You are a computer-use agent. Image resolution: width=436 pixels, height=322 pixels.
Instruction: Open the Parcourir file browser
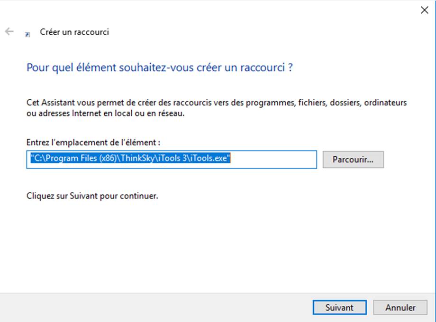pos(353,160)
